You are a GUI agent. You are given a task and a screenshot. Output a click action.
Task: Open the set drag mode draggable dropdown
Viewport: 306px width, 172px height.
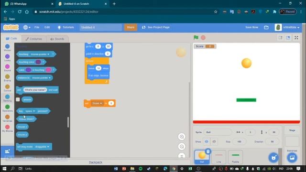coord(42,147)
